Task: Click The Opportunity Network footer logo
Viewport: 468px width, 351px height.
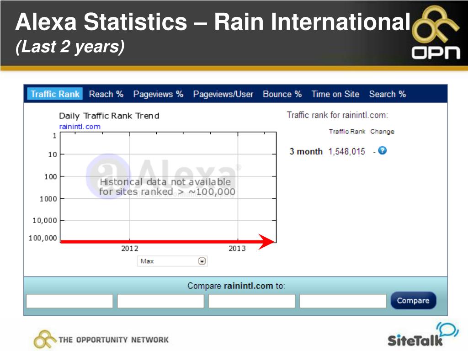Action: tap(101, 340)
